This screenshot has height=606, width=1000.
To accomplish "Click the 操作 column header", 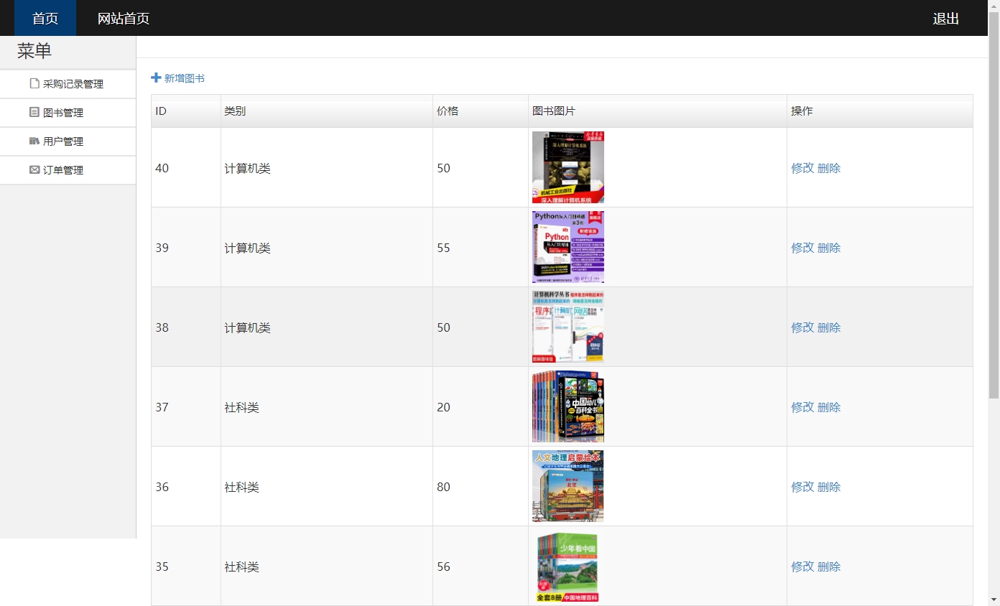I will [880, 111].
